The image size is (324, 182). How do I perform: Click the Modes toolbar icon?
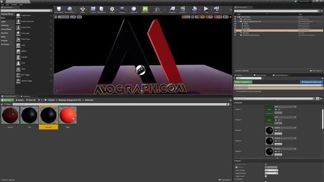pyautogui.click(x=83, y=10)
